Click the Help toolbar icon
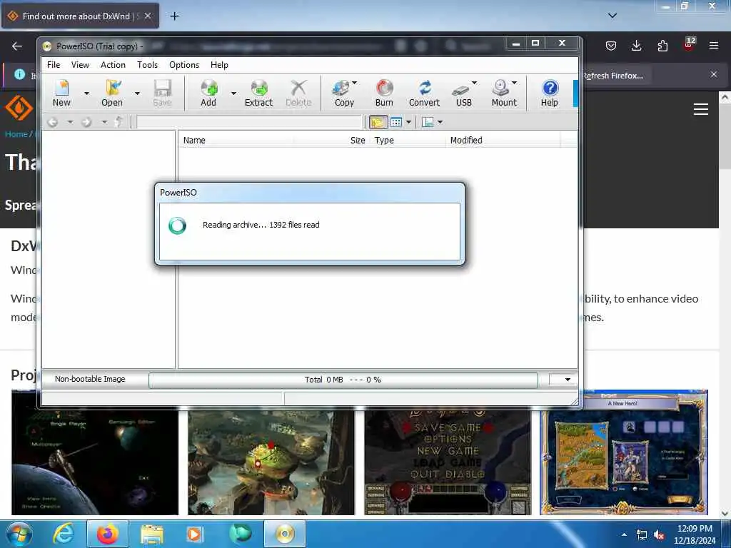The height and width of the screenshot is (548, 731). (550, 93)
